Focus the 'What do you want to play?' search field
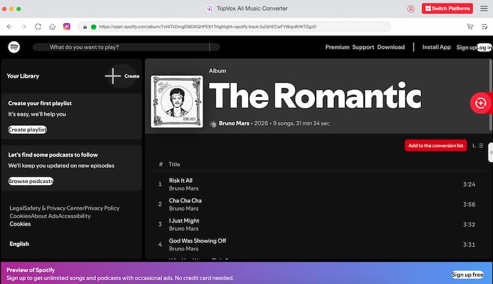 tap(126, 47)
